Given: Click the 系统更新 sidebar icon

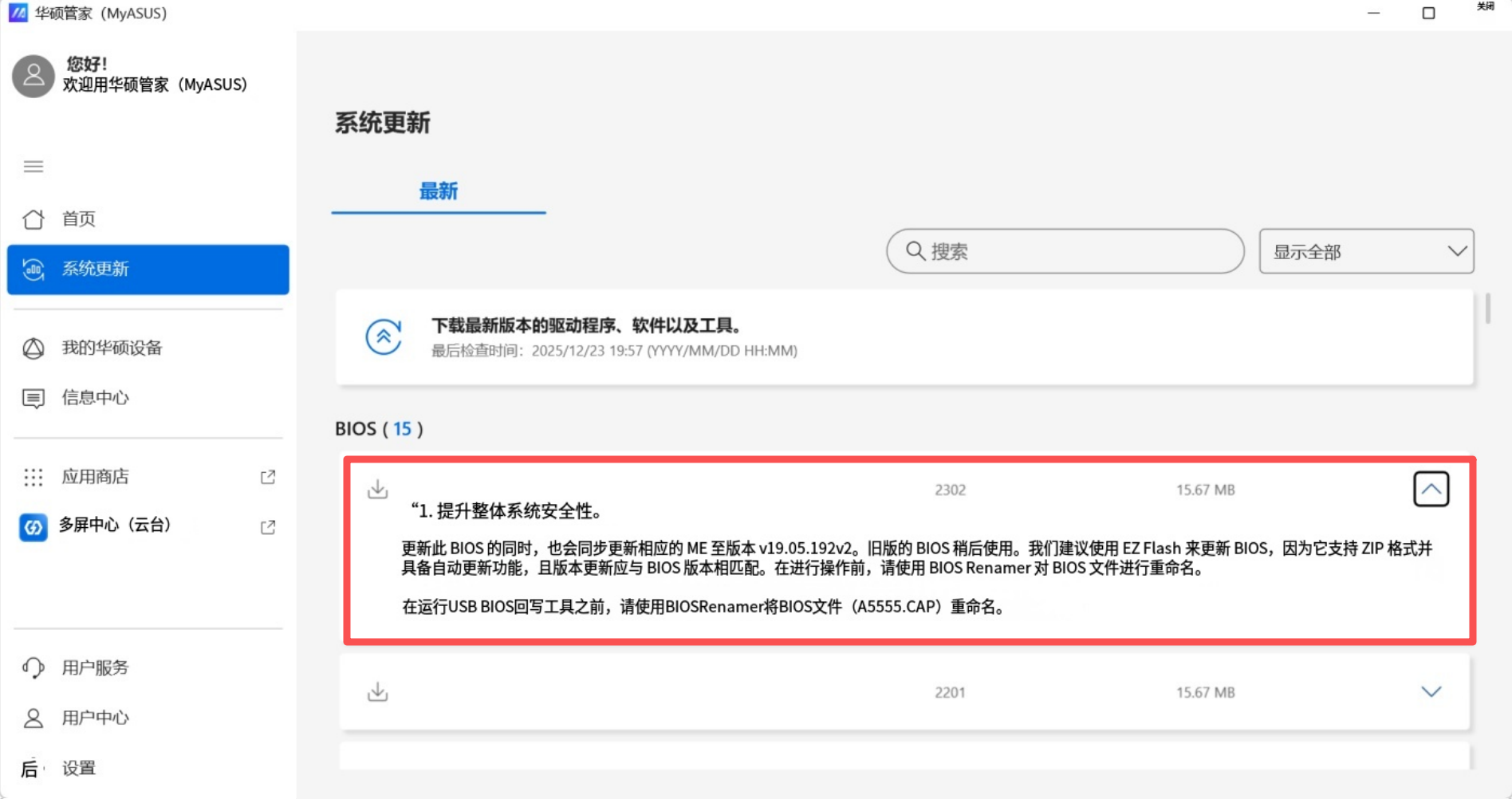Looking at the screenshot, I should [33, 270].
